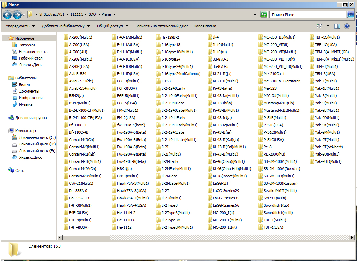Click the Forward navigation arrow
This screenshot has height=261, width=357.
coord(17,15)
